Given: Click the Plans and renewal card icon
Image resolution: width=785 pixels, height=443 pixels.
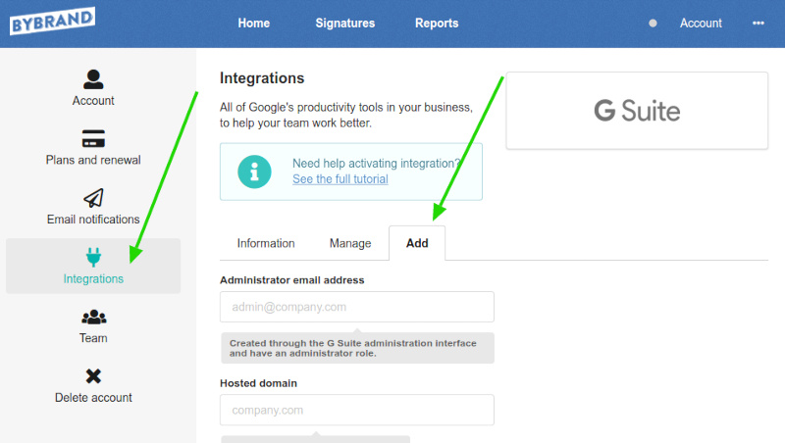Looking at the screenshot, I should [x=93, y=138].
